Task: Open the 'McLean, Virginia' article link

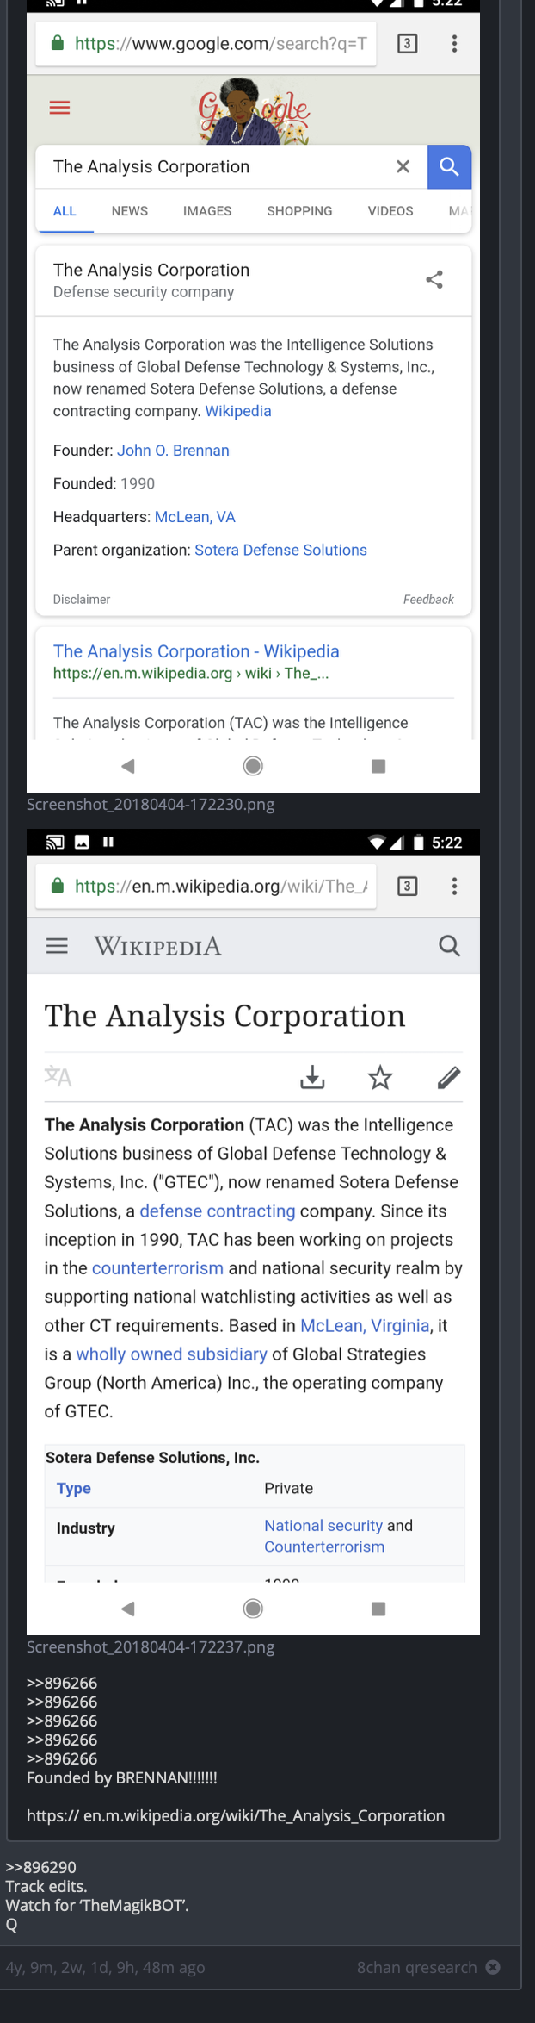Action: [x=365, y=1325]
